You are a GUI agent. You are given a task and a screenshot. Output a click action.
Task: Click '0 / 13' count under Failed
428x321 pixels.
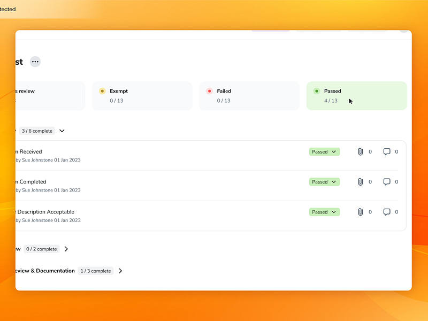point(224,101)
